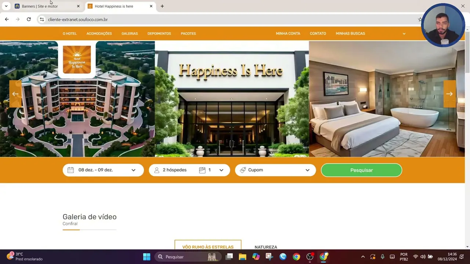This screenshot has width=470, height=264.
Task: Open the weather widget showing 31°C
Action: tap(25, 257)
